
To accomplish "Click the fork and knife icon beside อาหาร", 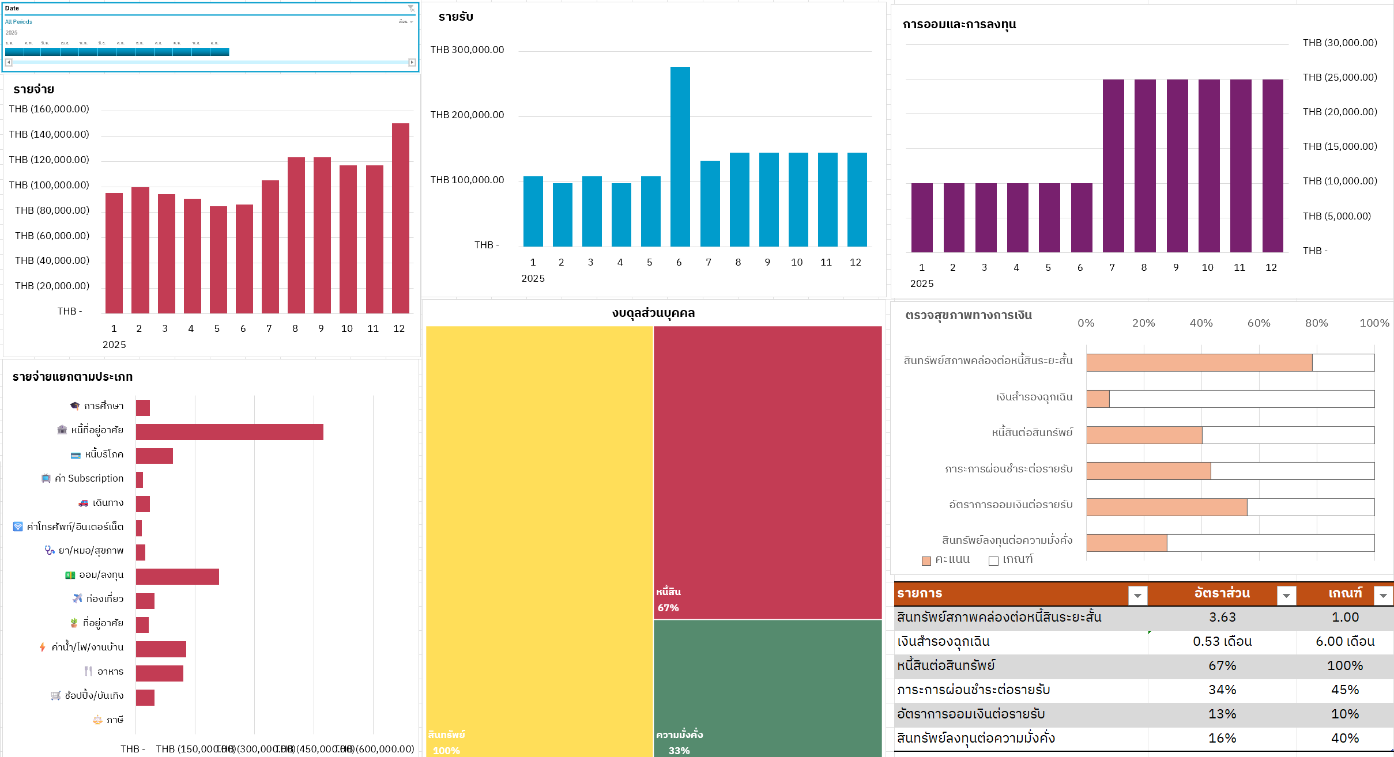I will click(88, 671).
